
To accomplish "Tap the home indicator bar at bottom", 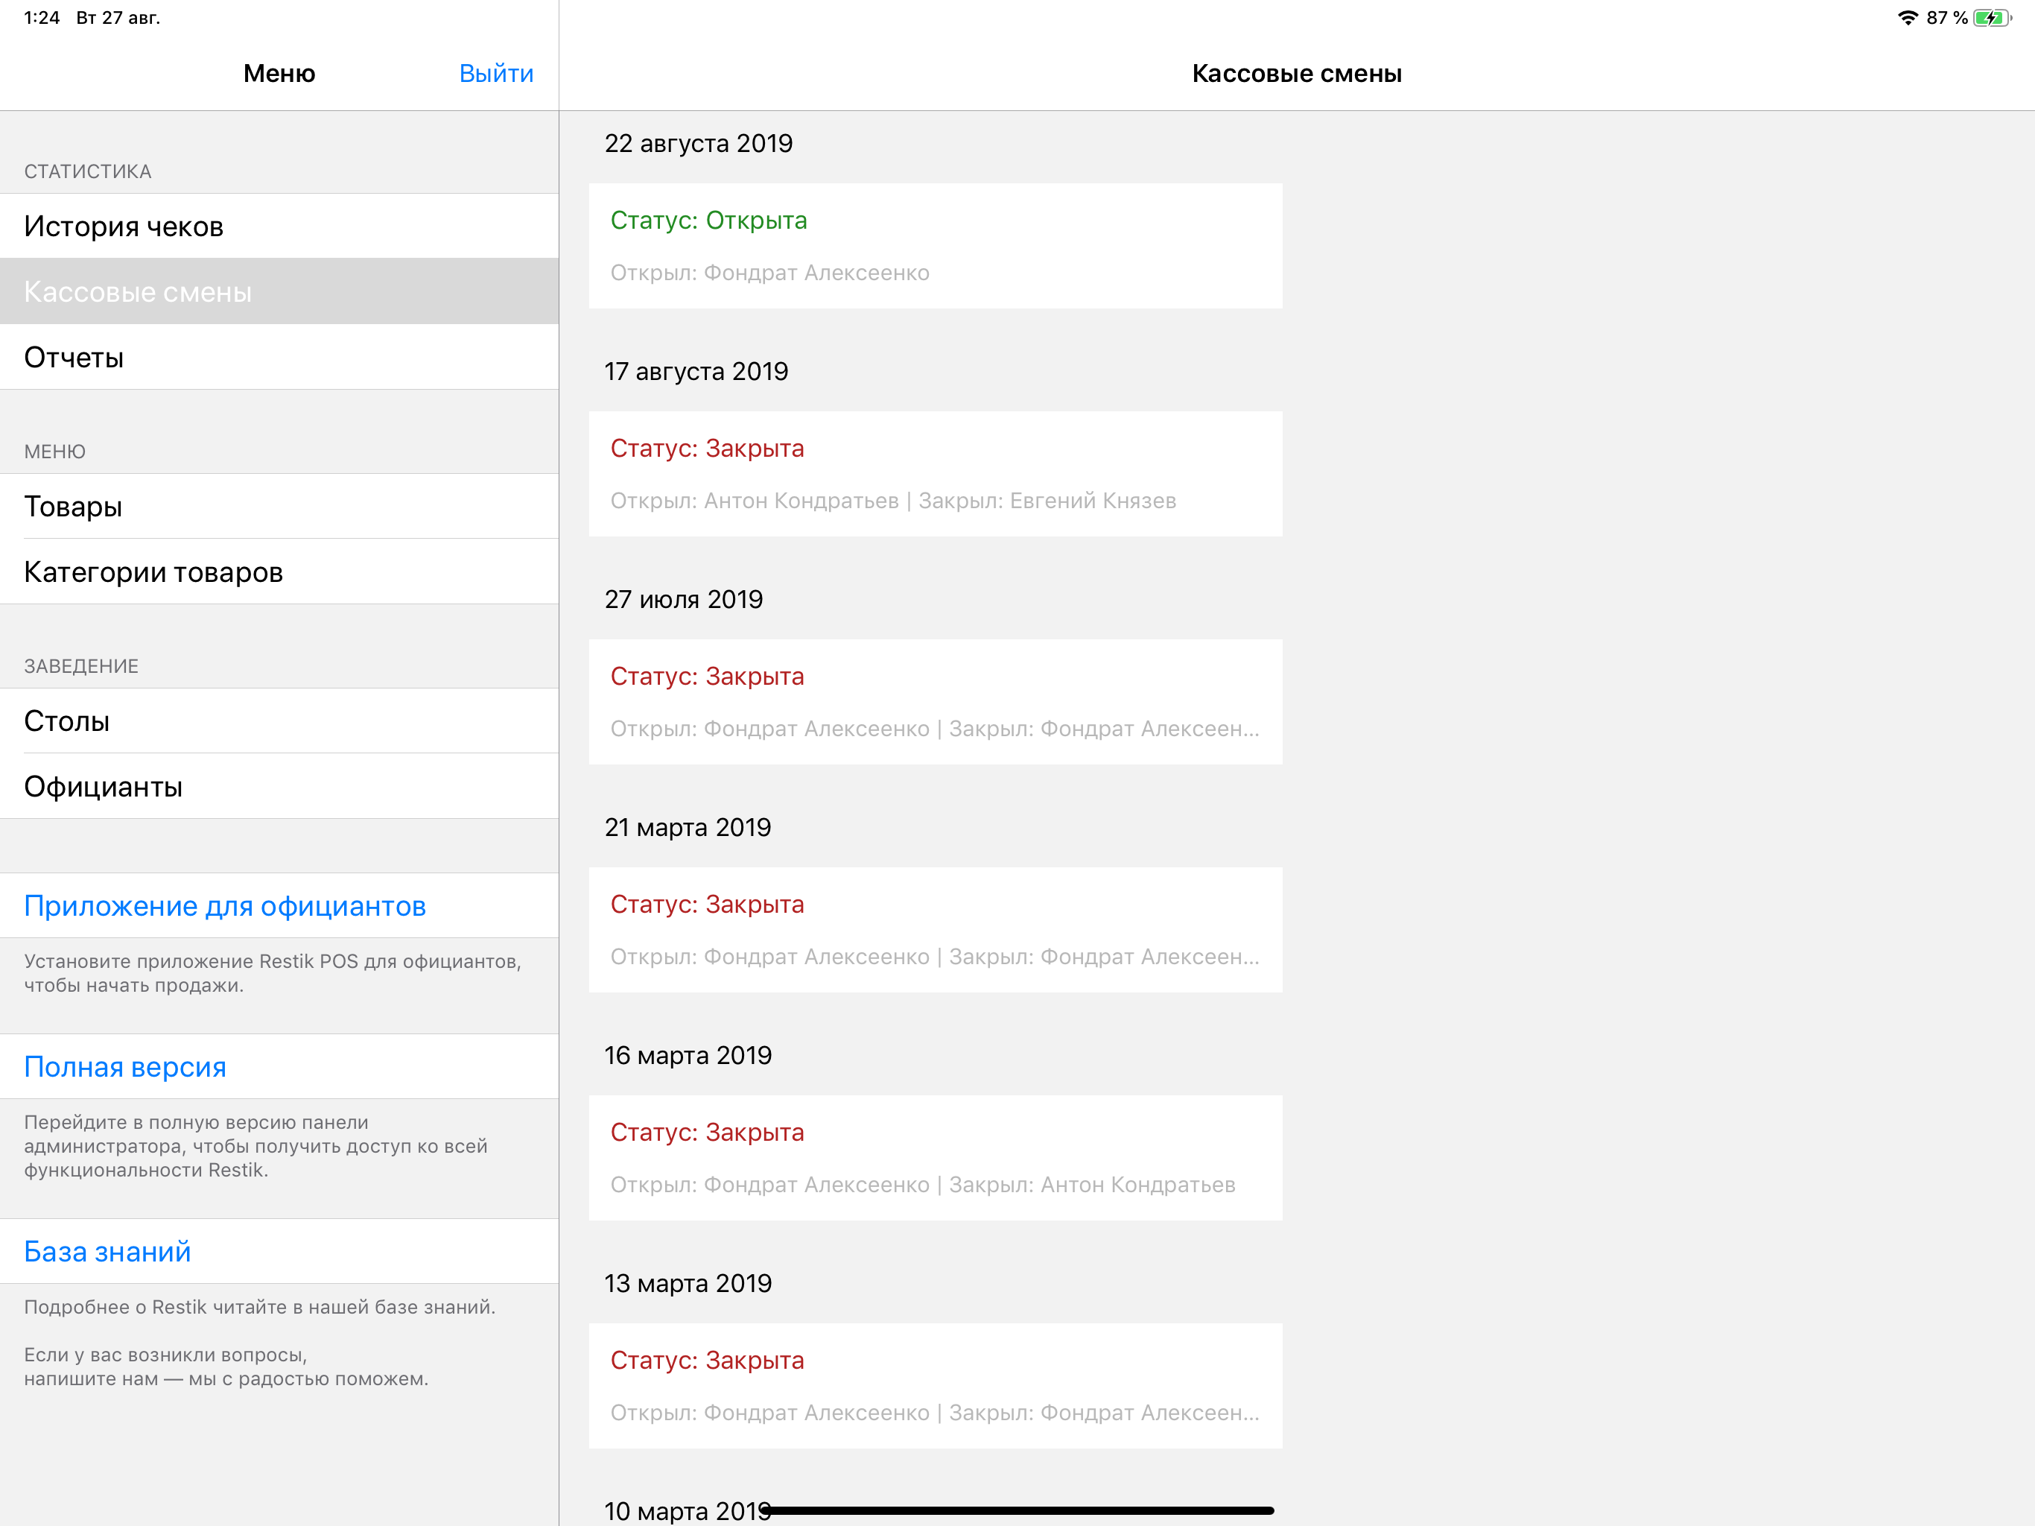I will click(1017, 1510).
